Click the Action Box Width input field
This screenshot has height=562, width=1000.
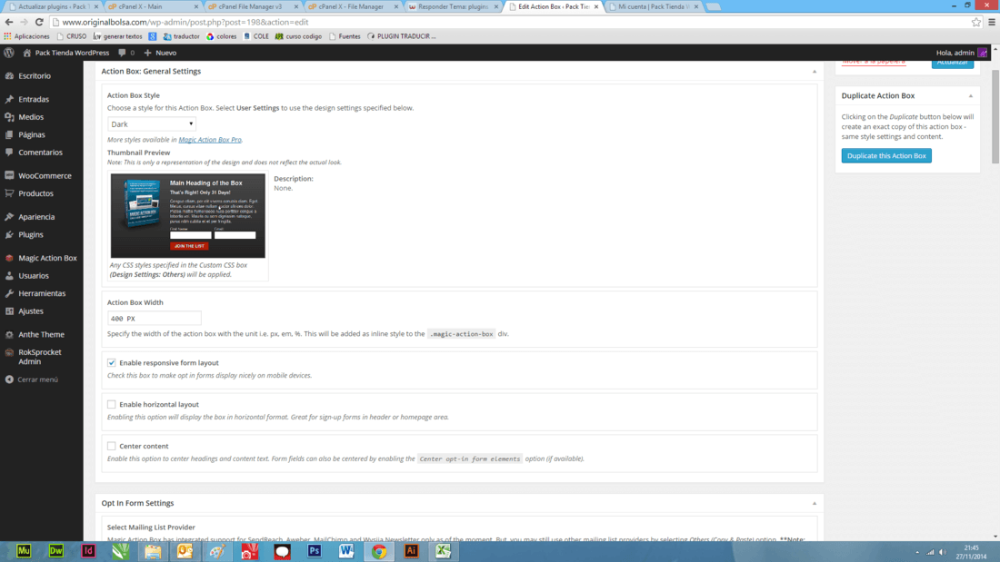(155, 319)
